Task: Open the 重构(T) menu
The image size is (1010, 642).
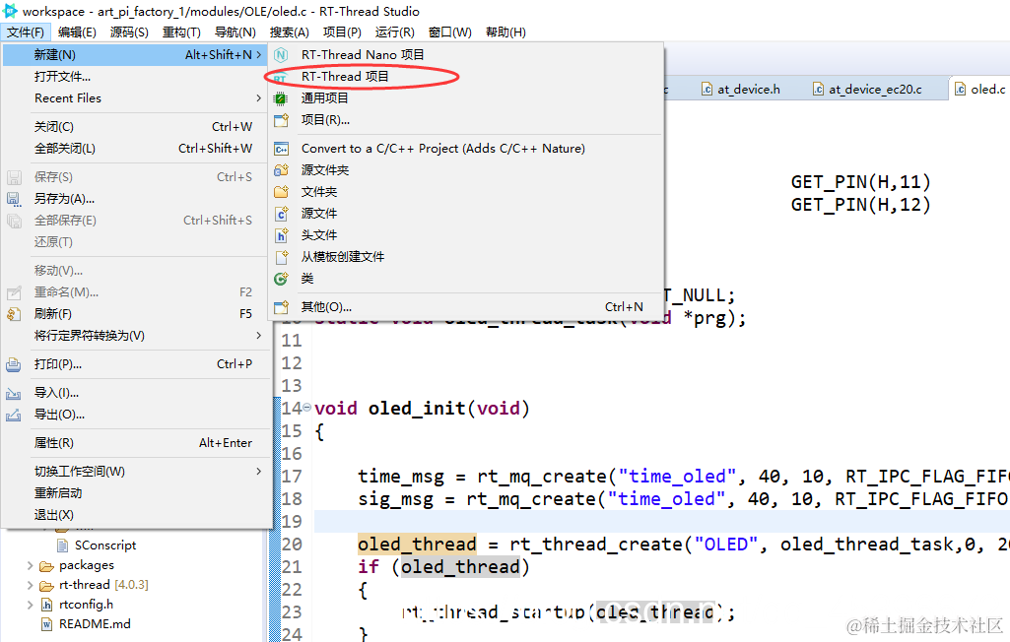Action: pyautogui.click(x=181, y=32)
